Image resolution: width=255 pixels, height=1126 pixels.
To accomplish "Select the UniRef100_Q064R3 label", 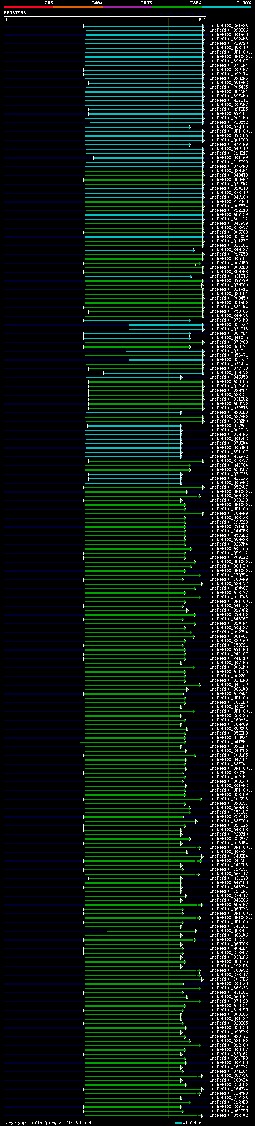I will click(x=228, y=448).
